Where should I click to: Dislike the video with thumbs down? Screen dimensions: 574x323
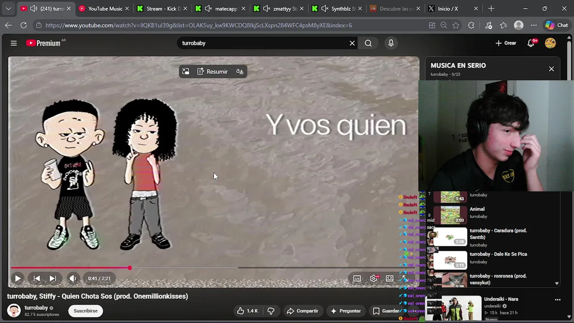click(x=271, y=311)
